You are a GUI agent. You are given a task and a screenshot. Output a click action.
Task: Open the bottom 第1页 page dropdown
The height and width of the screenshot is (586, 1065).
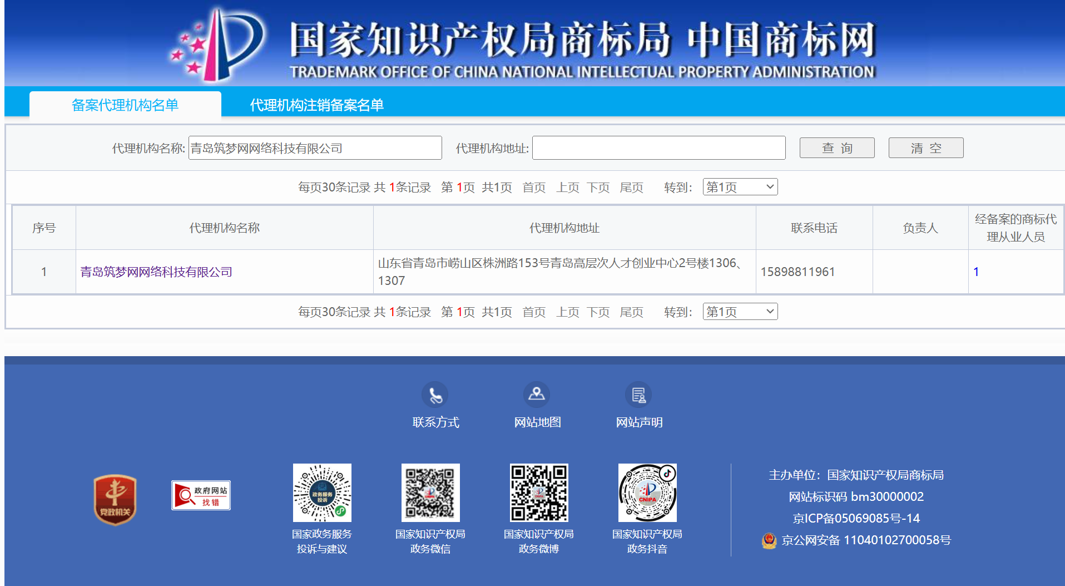point(740,312)
